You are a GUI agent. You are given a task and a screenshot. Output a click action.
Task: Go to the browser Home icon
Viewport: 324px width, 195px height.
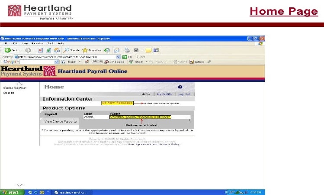click(57, 50)
